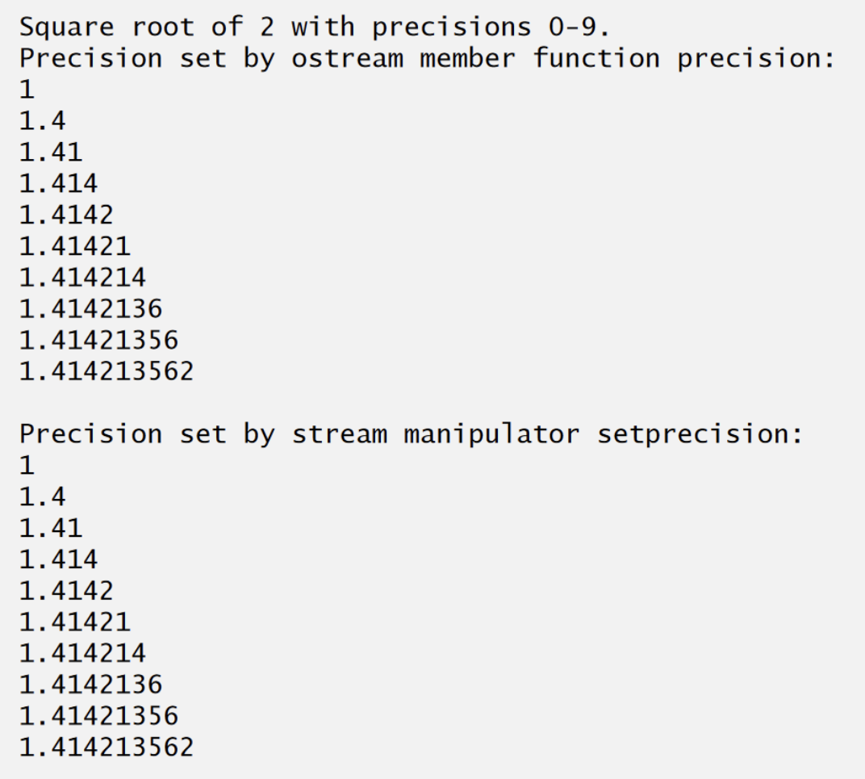This screenshot has height=779, width=865.
Task: Click value 1.4142136 under the setprecision heading
Action: 90,685
